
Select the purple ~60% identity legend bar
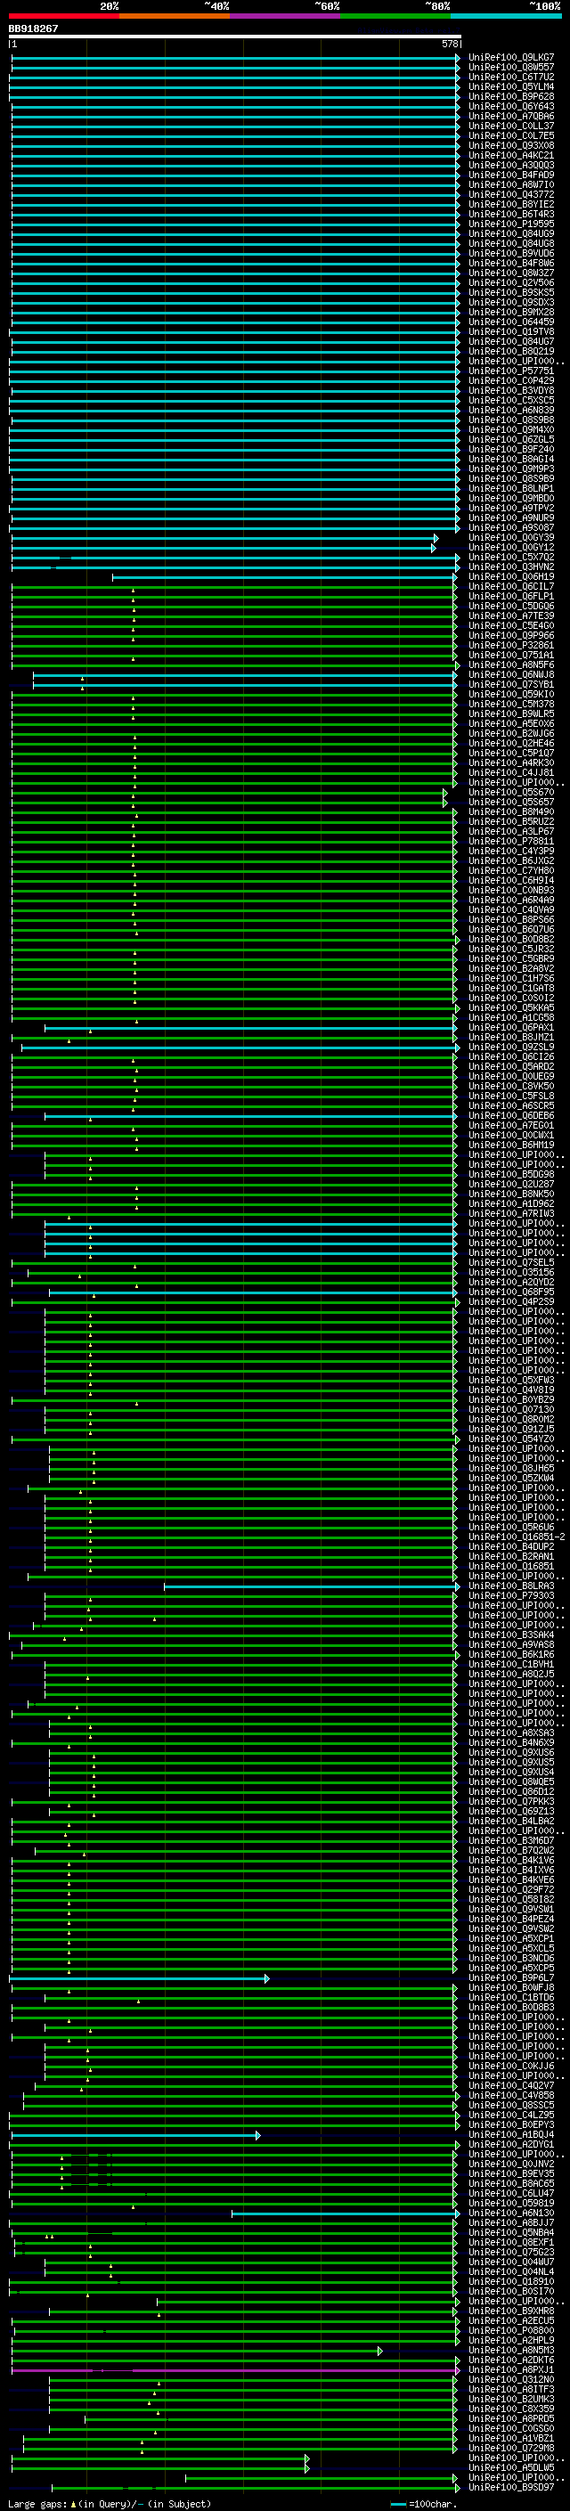pos(284,17)
